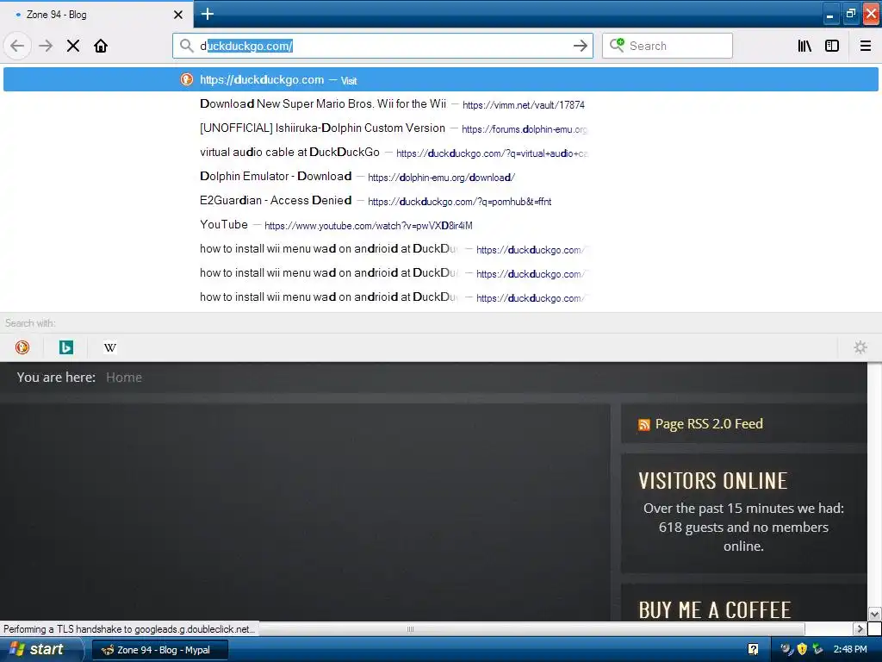This screenshot has height=662, width=882.
Task: Click the 'Search with:' label
Action: (30, 323)
